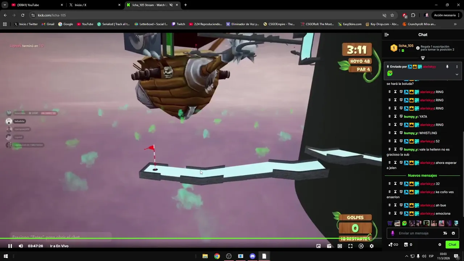464x261 pixels.
Task: Pause the stream with the pause button
Action: (10, 246)
